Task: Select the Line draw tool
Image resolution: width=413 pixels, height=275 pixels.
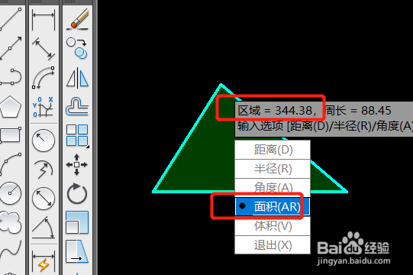Action: (x=11, y=19)
